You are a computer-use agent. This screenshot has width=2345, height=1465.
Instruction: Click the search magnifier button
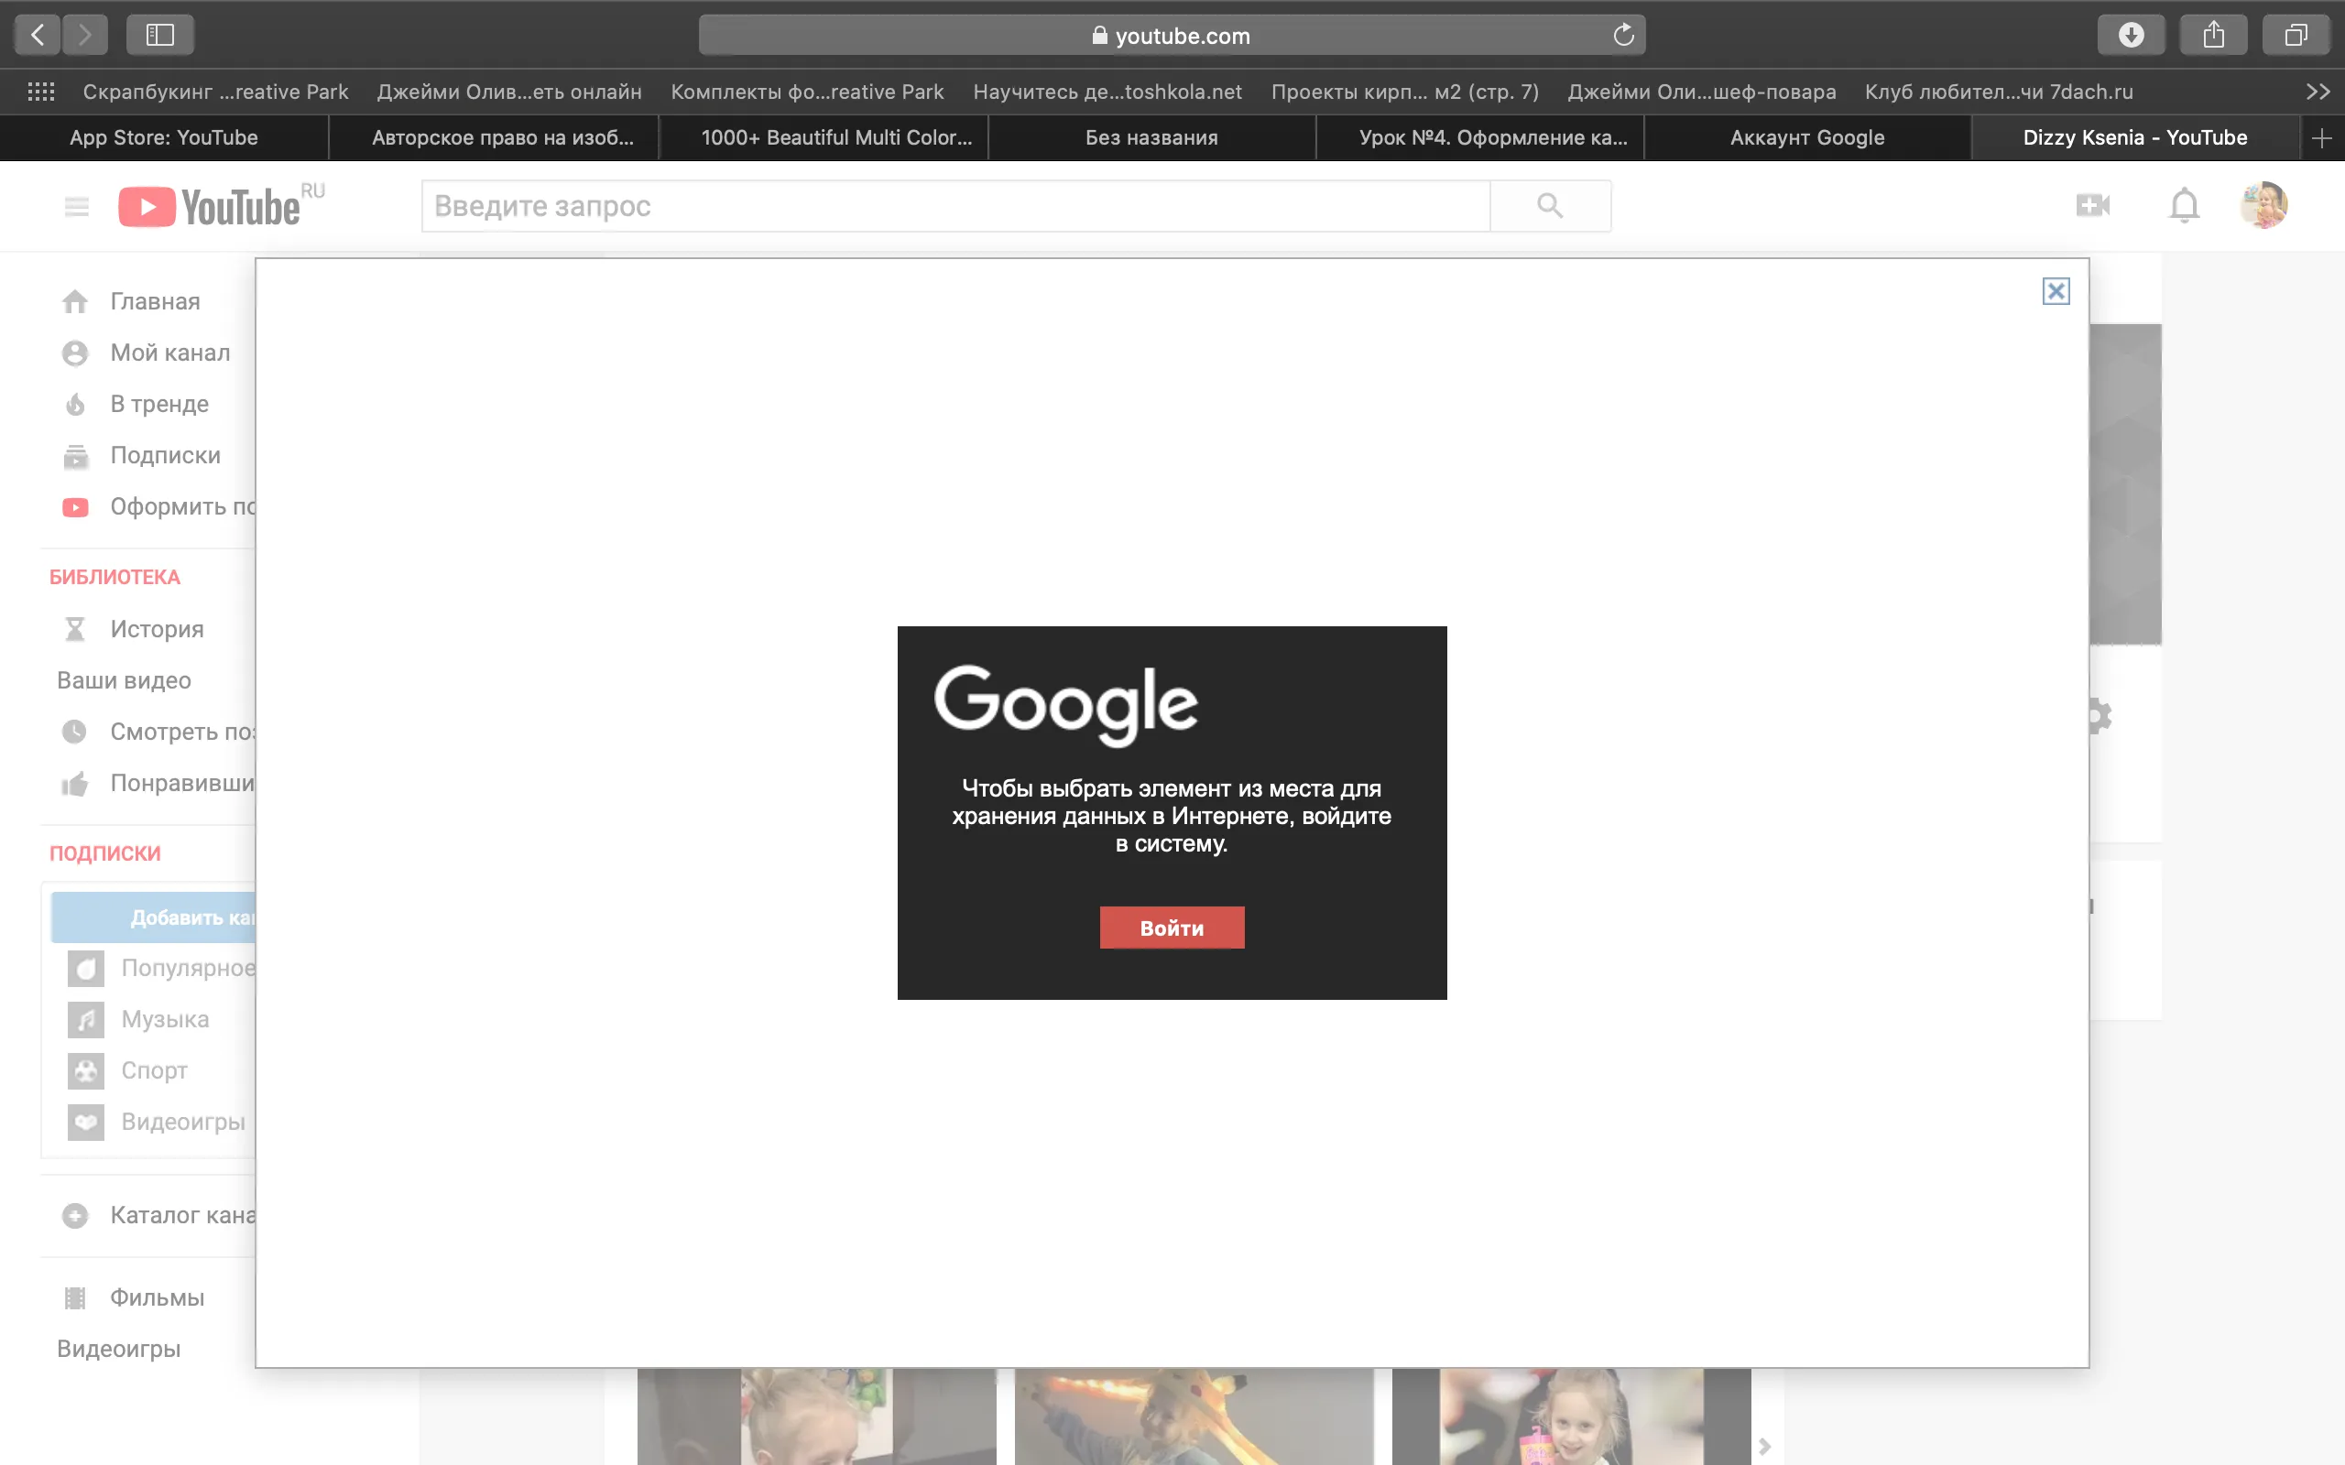pyautogui.click(x=1551, y=205)
